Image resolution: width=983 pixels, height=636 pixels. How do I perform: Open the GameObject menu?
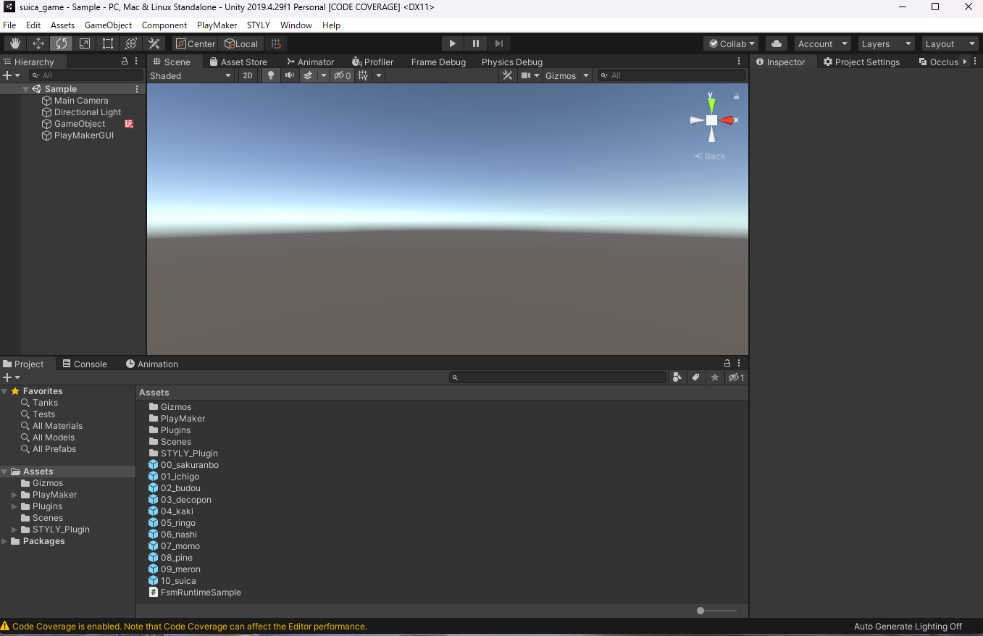pos(108,25)
